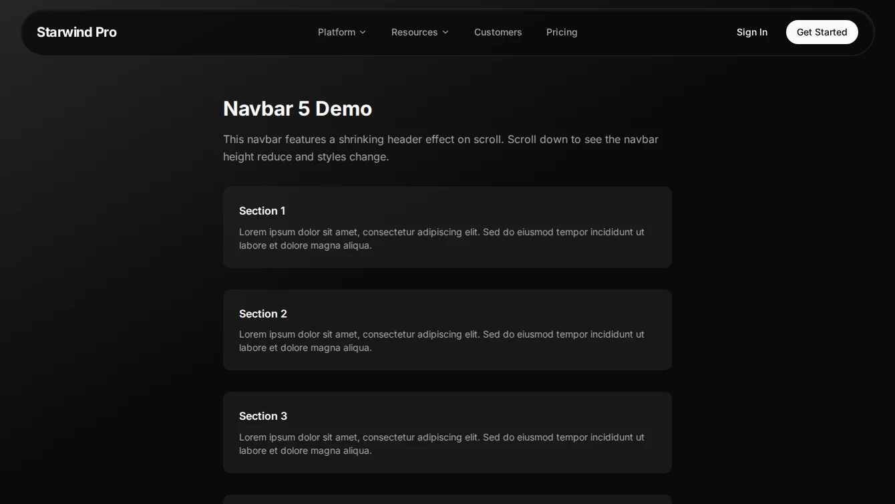Click the Sign In link
Viewport: 895px width, 504px height.
tap(751, 32)
